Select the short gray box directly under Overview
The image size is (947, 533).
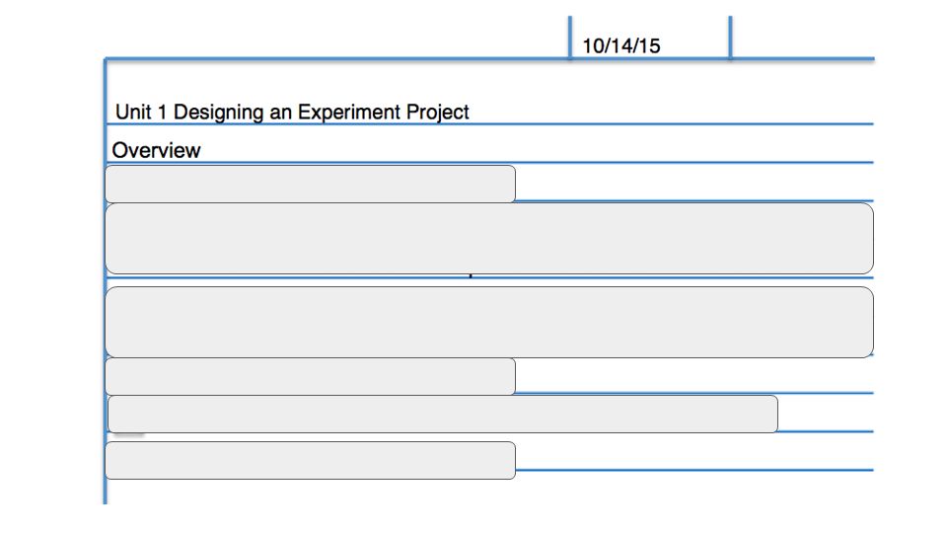[311, 184]
